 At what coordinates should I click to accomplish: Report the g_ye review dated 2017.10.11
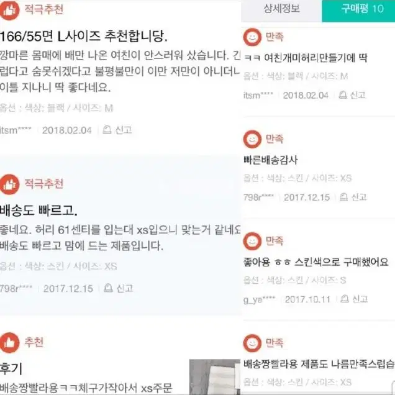(354, 299)
